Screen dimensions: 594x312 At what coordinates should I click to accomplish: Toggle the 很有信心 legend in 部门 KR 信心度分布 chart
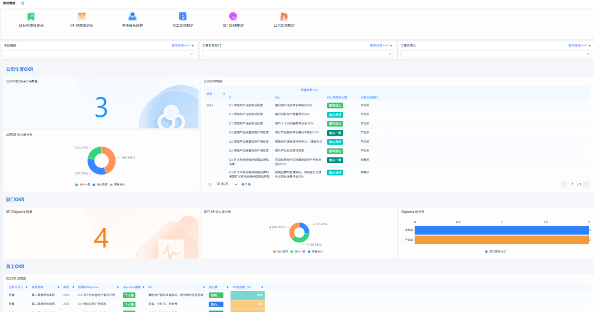315,252
